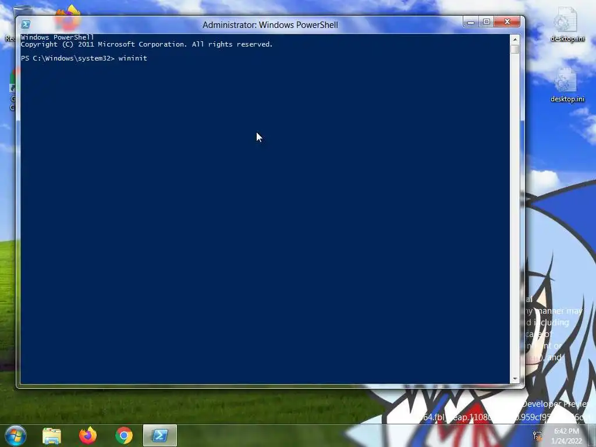Click the "wininit" command text

pos(133,58)
